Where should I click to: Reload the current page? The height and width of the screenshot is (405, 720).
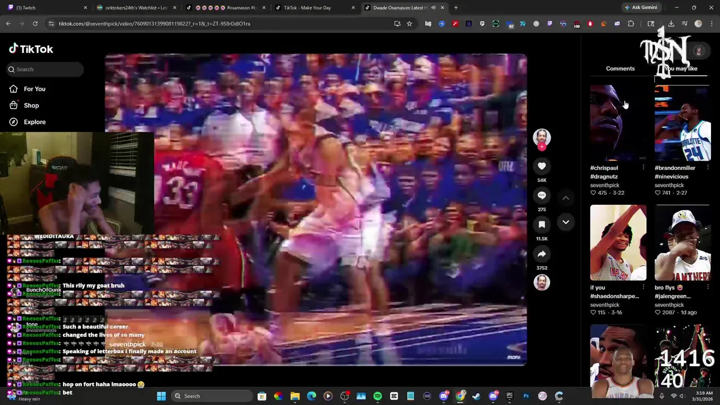(35, 24)
